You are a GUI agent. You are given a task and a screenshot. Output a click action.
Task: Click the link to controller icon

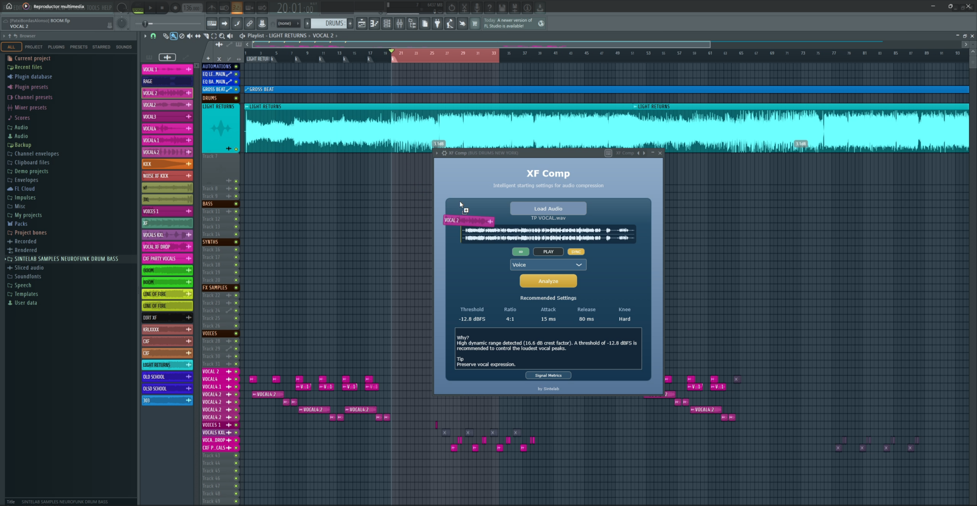click(249, 23)
